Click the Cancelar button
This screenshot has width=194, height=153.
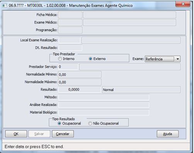pos(63,134)
